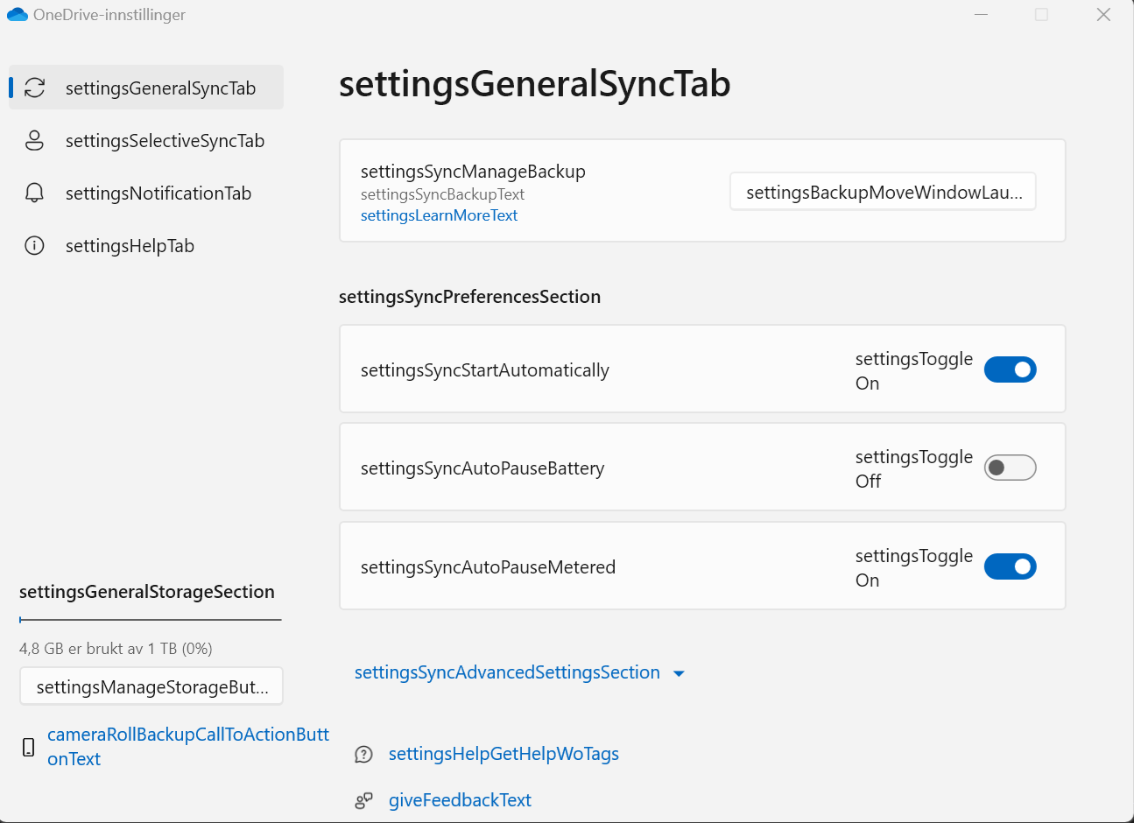Click the info circle help icon
Viewport: 1134px width, 823px height.
(x=35, y=245)
